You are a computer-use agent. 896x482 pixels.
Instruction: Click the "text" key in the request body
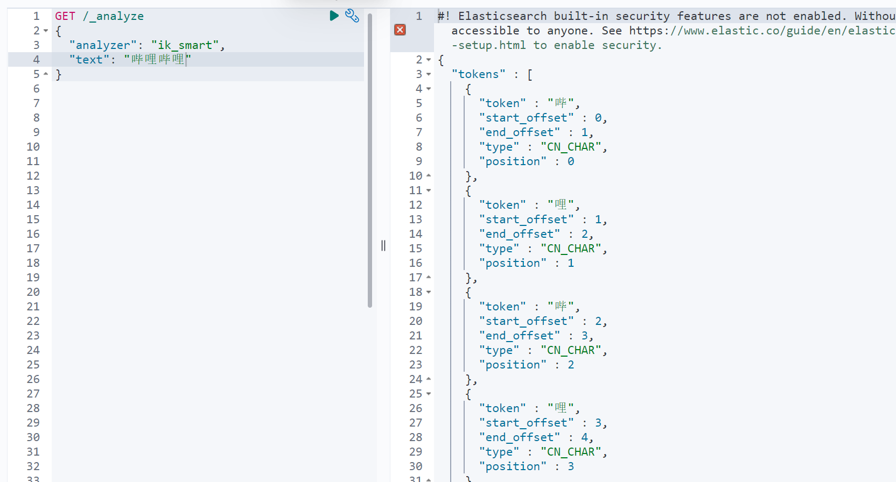click(89, 60)
